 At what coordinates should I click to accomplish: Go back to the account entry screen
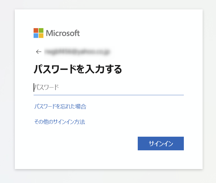coord(39,52)
